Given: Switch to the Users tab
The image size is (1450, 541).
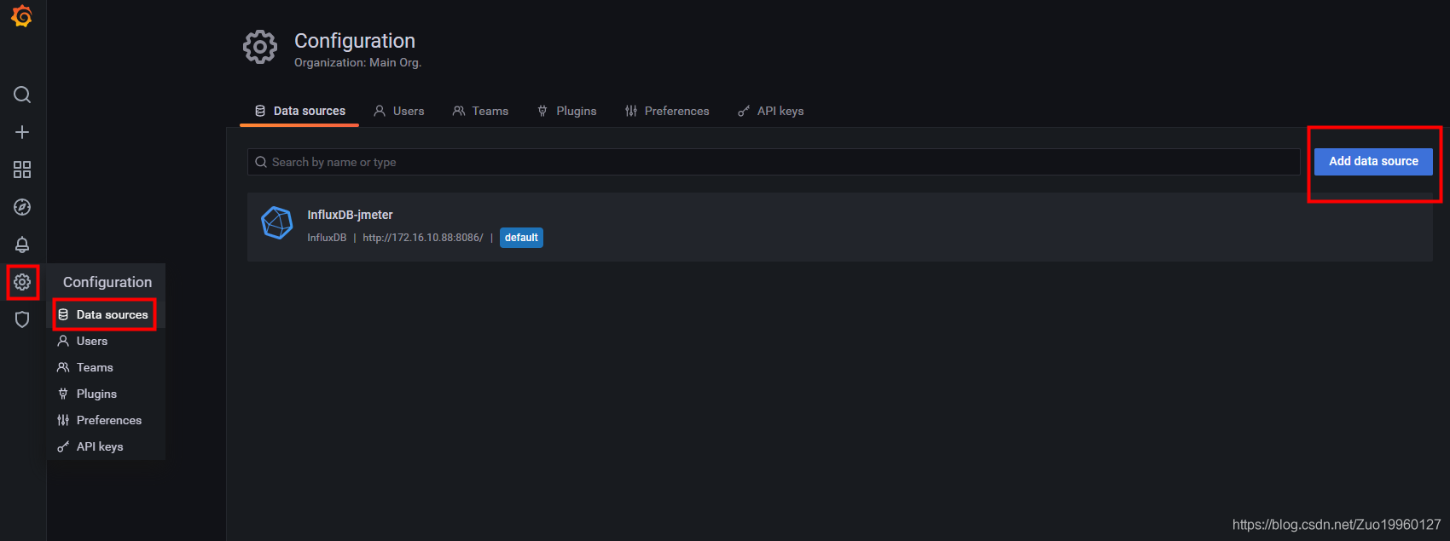Looking at the screenshot, I should pos(398,111).
